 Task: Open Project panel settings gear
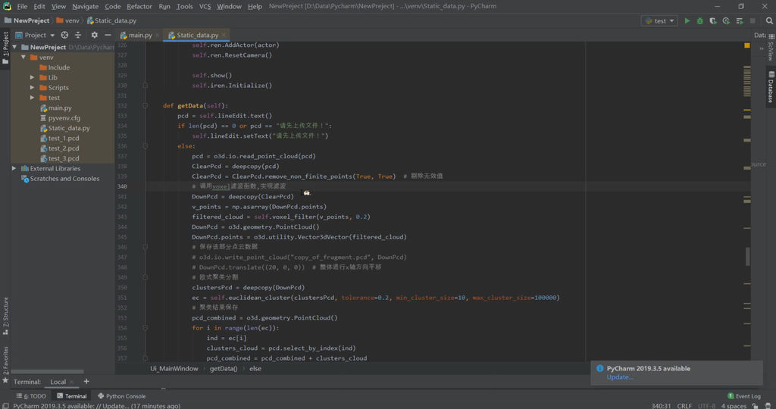pyautogui.click(x=94, y=35)
